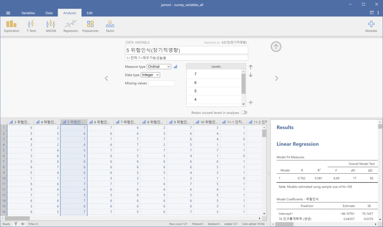Image resolution: width=383 pixels, height=227 pixels.
Task: Toggle filtered rows visibility eye icon
Action: click(23, 224)
